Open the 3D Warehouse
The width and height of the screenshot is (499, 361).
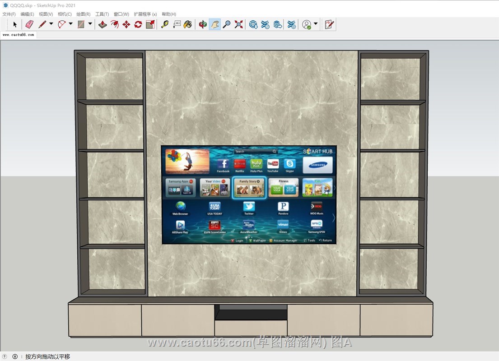pyautogui.click(x=253, y=24)
